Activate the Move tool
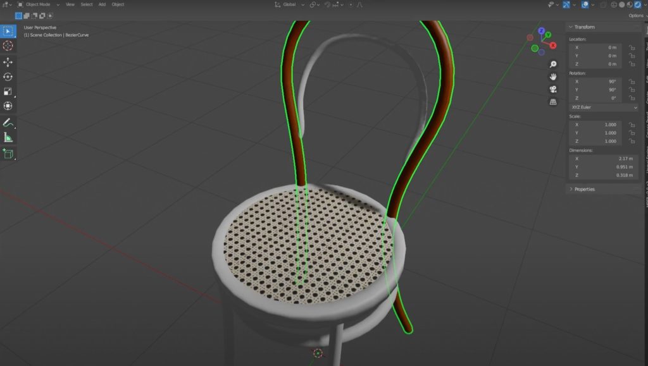The height and width of the screenshot is (366, 648). point(8,62)
